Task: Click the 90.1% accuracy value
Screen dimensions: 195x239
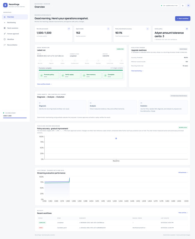Action: (119, 33)
